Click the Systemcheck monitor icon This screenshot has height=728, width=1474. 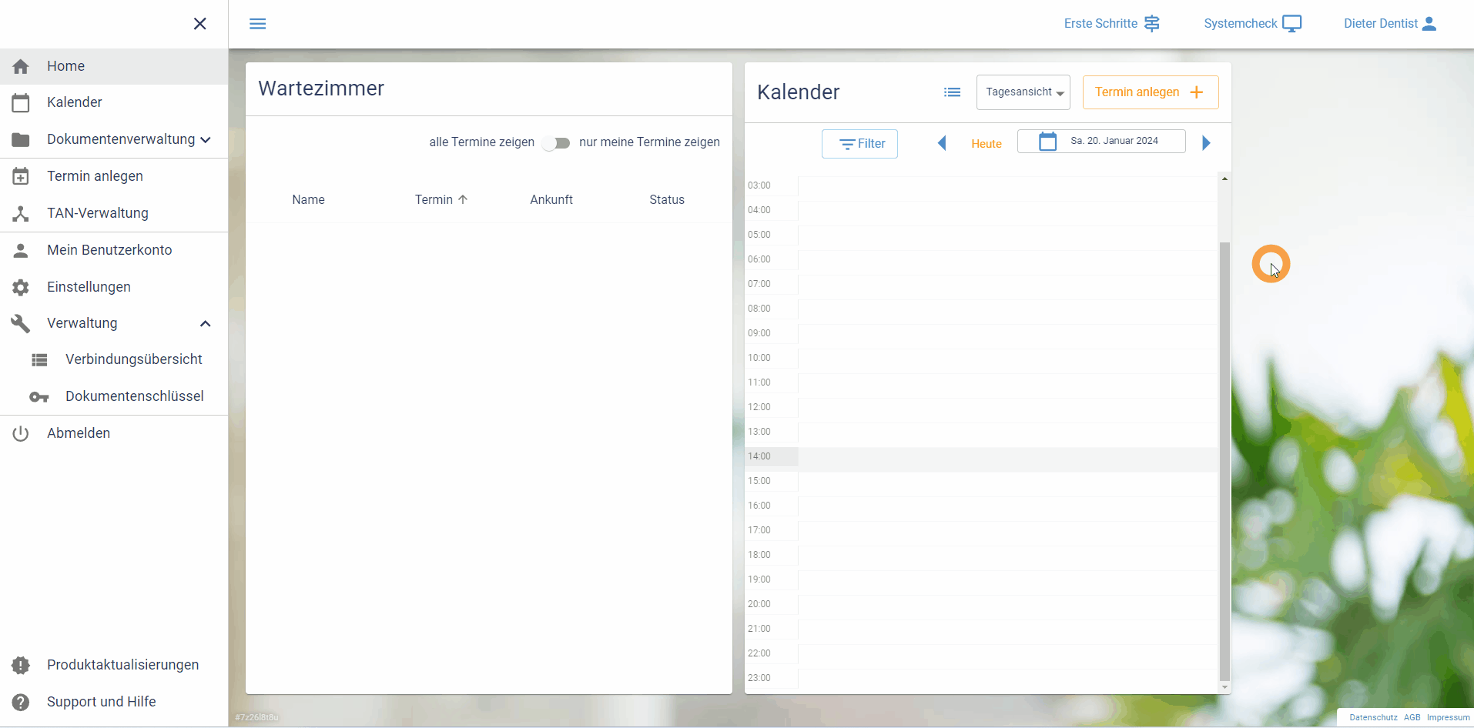tap(1291, 24)
